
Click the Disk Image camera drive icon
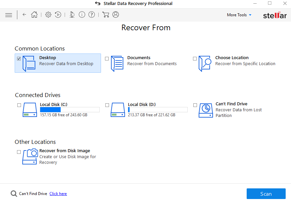click(30, 156)
